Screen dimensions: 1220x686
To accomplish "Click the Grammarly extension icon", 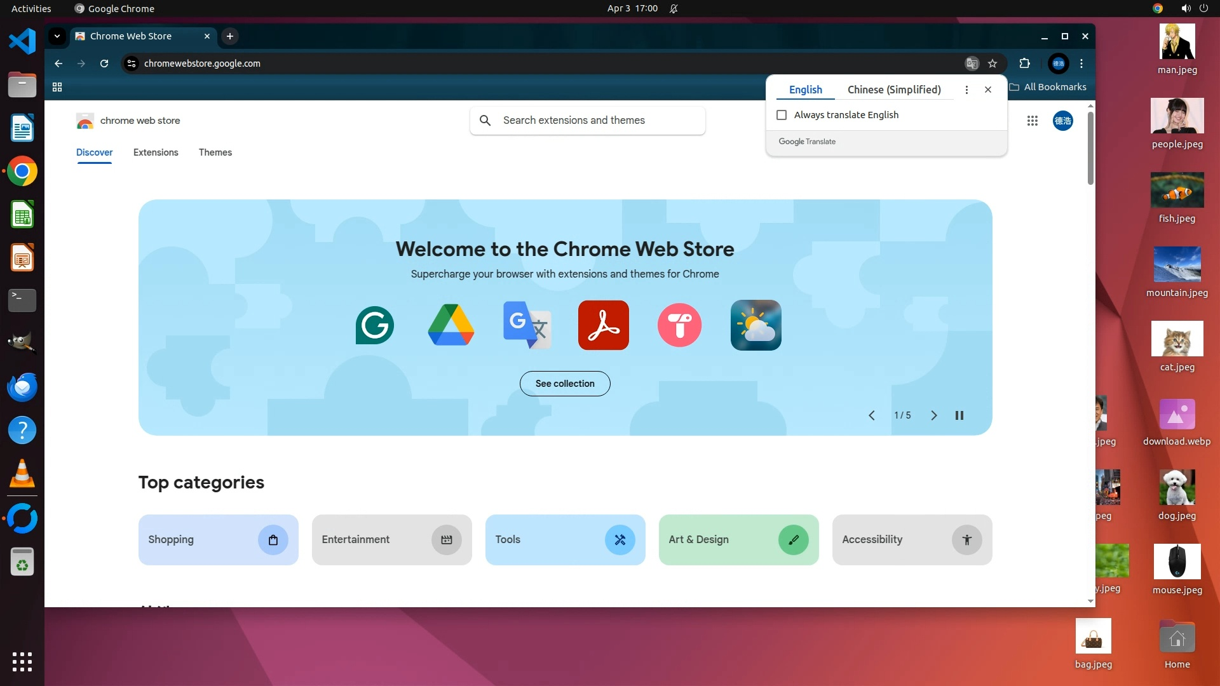I will 374,325.
